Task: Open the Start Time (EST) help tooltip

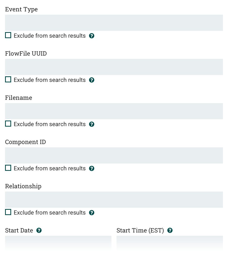Action: click(170, 230)
